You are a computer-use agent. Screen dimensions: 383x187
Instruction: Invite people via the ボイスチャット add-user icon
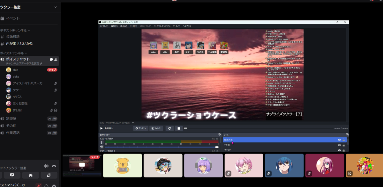pos(56,59)
